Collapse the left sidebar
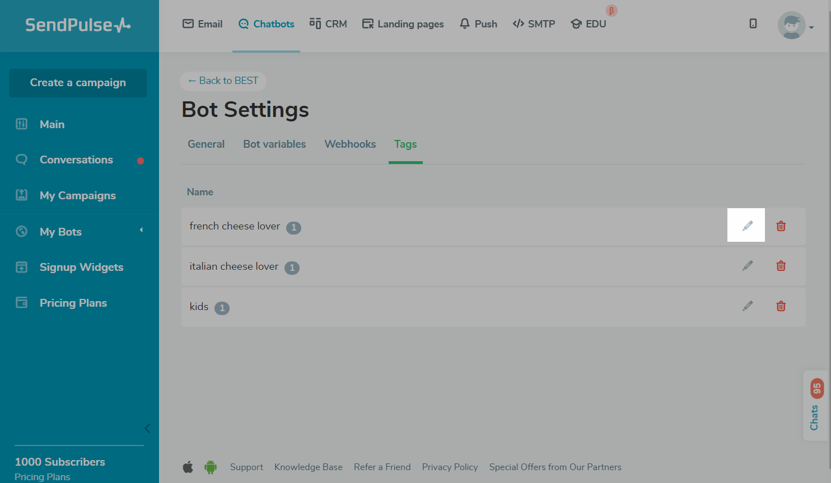 pyautogui.click(x=147, y=428)
